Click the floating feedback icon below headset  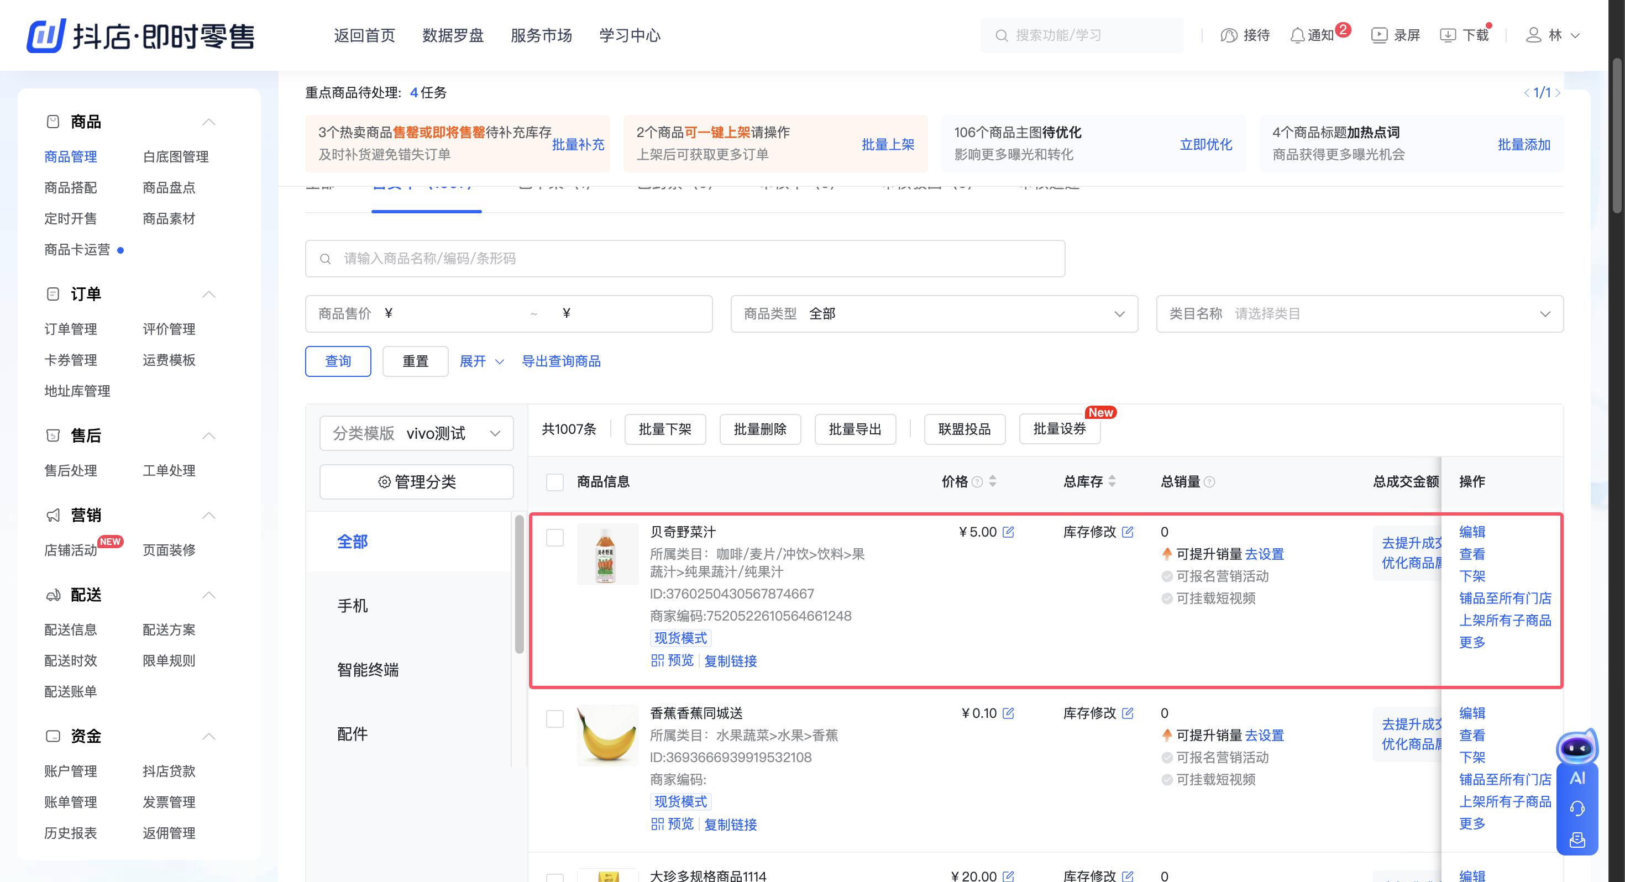(1577, 840)
